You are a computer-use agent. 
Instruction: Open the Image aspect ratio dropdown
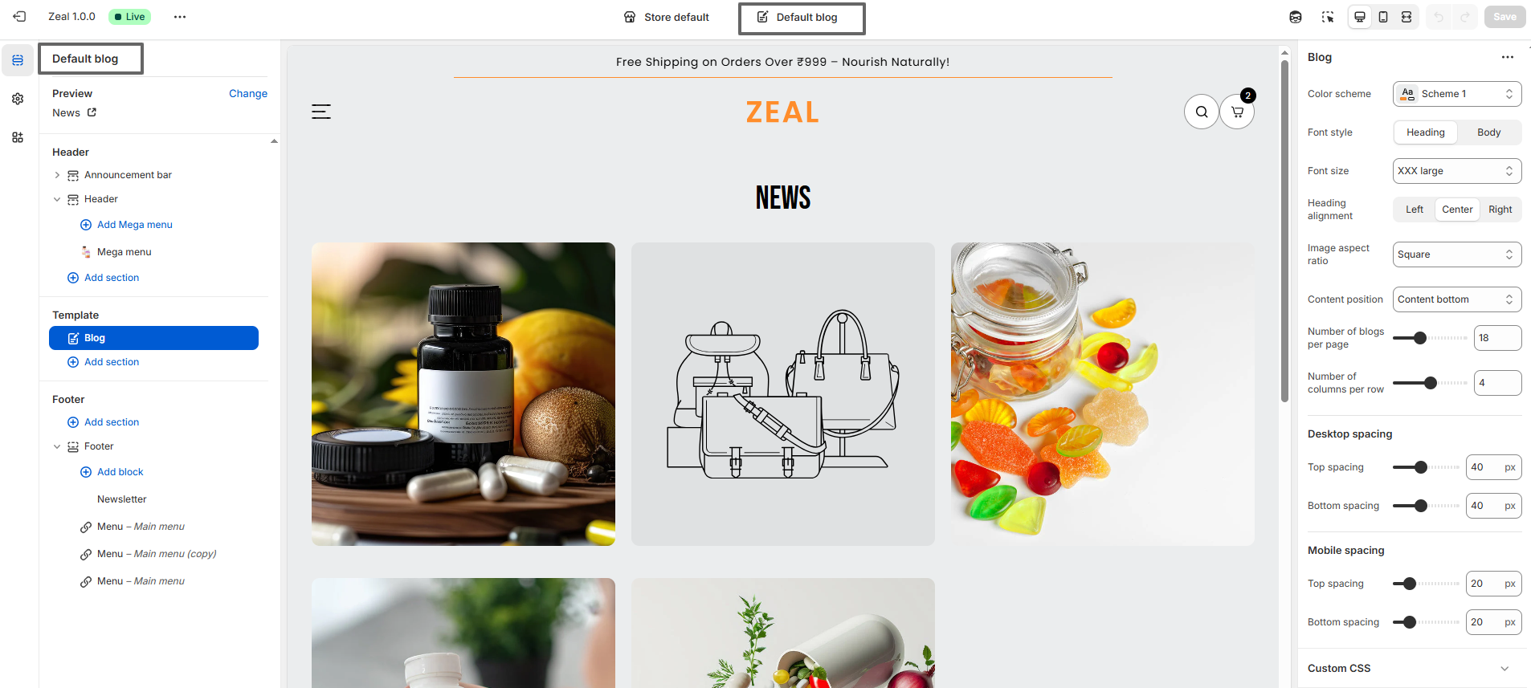tap(1457, 254)
